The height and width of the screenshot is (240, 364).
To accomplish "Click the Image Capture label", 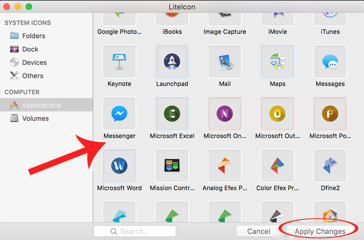I will click(225, 32).
